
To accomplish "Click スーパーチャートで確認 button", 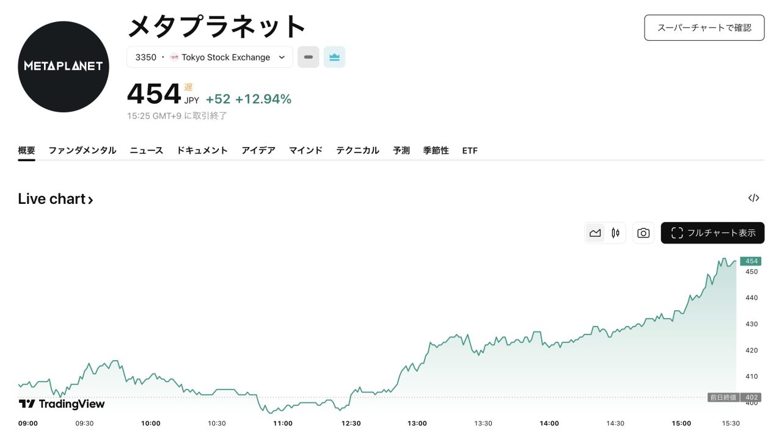I will [704, 27].
